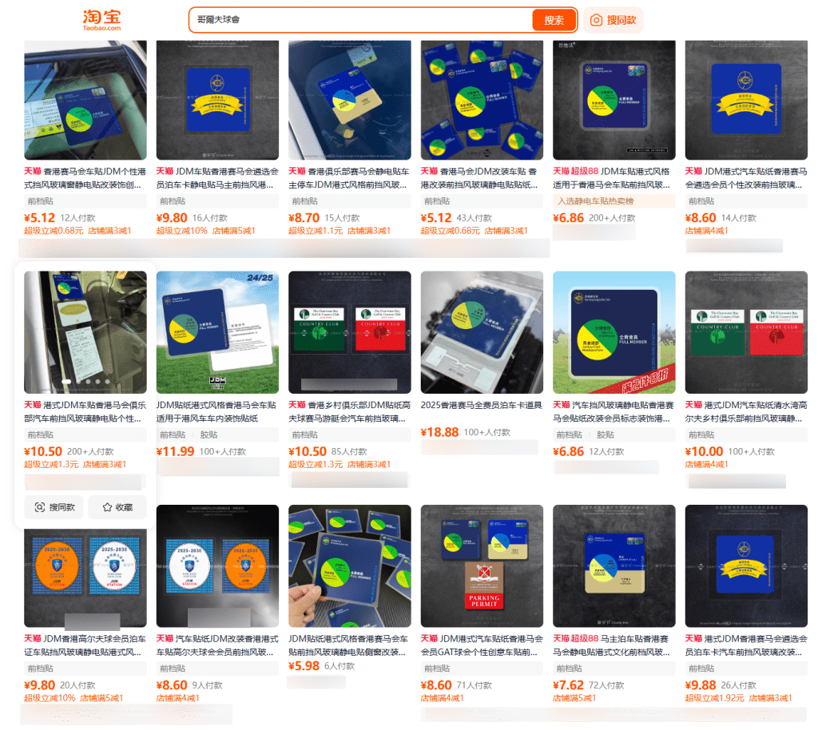Image resolution: width=818 pixels, height=730 pixels.
Task: Click the 入选静电车贴热卖榜 ranking tag
Action: [x=595, y=200]
